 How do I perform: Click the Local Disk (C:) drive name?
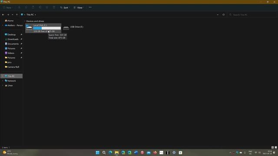pyautogui.click(x=40, y=25)
